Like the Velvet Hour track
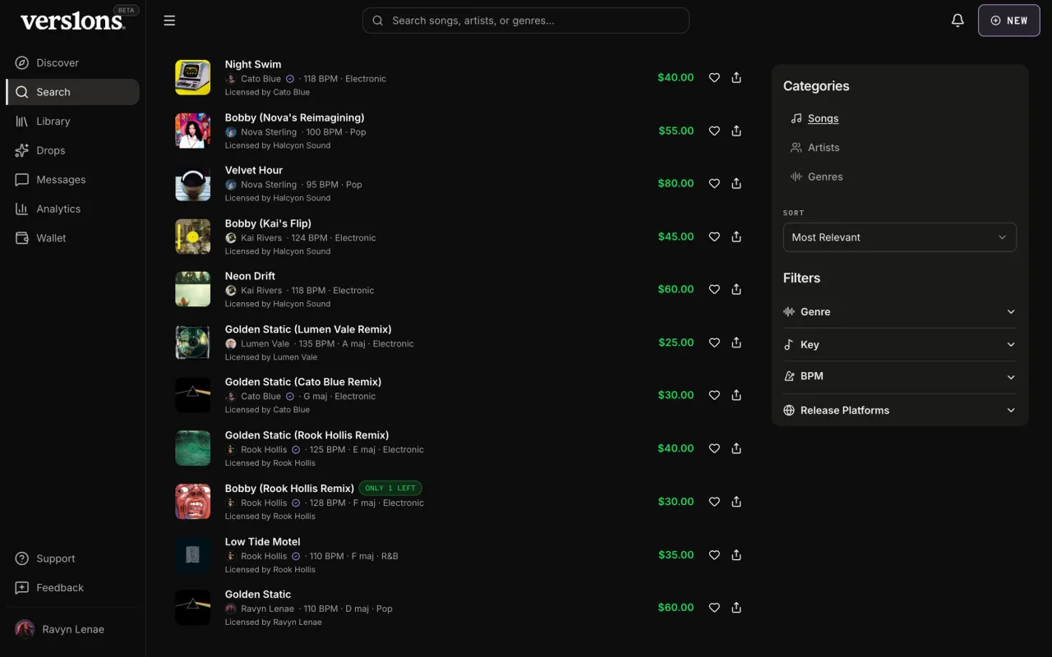The width and height of the screenshot is (1052, 657). coord(714,183)
